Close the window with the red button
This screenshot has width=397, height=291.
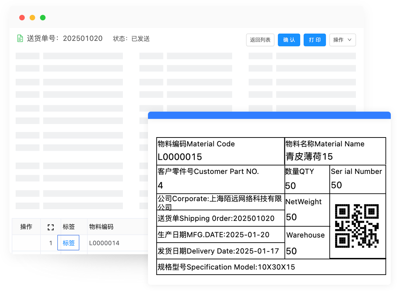point(22,17)
